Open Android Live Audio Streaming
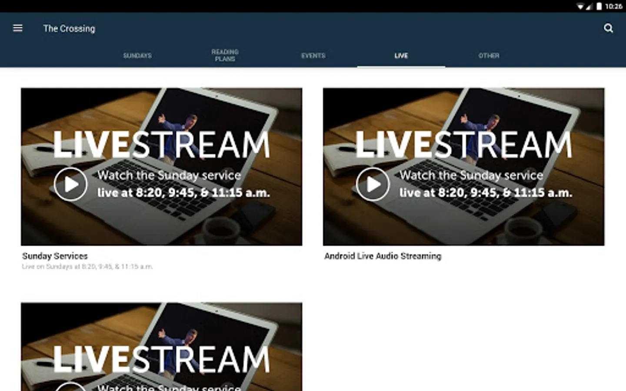The image size is (626, 391). tap(383, 256)
